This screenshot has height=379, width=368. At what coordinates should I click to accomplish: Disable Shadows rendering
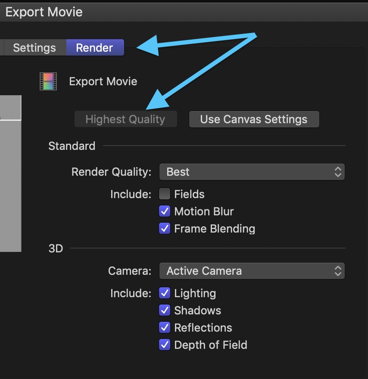(x=164, y=310)
